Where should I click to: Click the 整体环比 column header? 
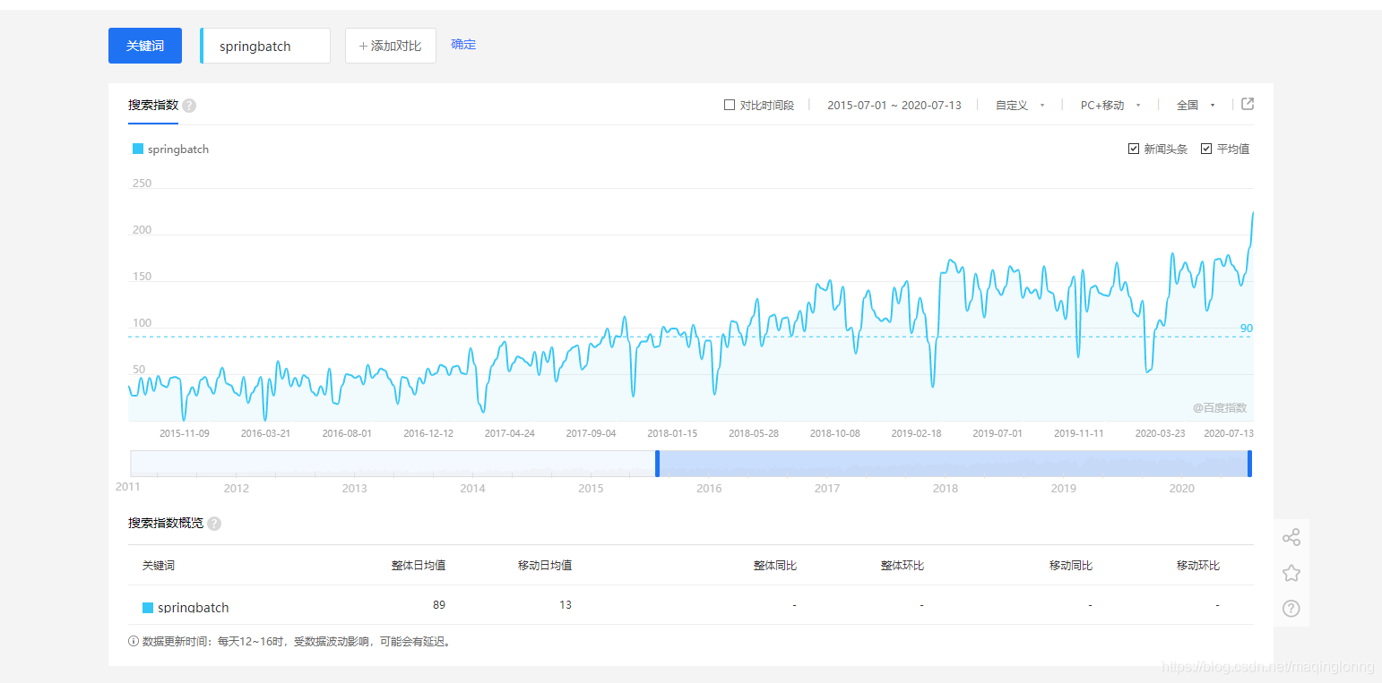point(903,566)
